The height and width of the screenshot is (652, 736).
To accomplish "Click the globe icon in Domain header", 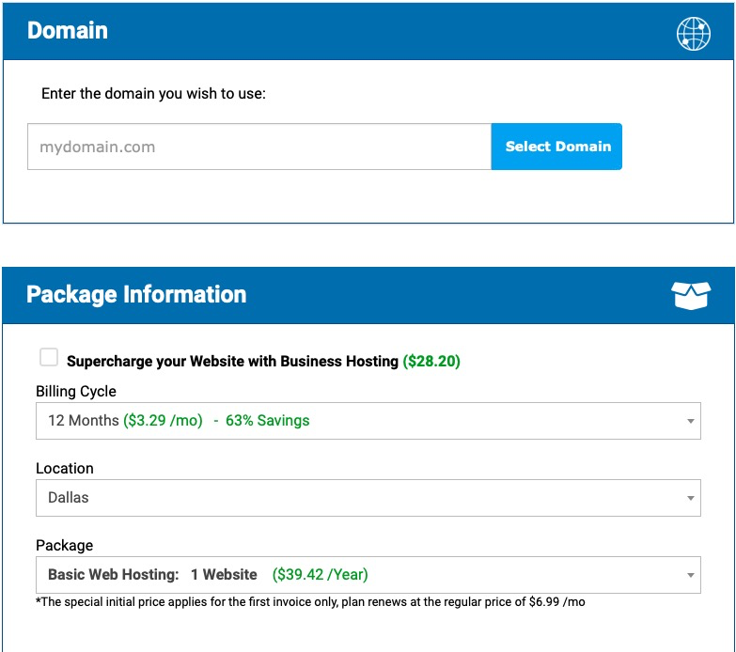I will (694, 34).
